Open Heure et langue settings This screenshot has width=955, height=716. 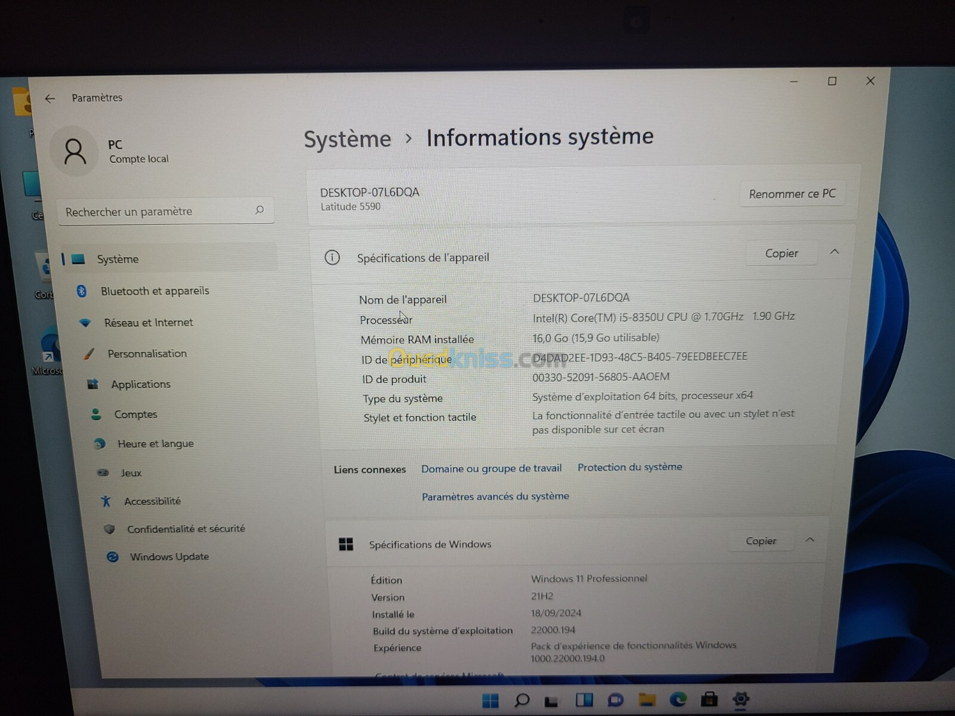tap(155, 443)
